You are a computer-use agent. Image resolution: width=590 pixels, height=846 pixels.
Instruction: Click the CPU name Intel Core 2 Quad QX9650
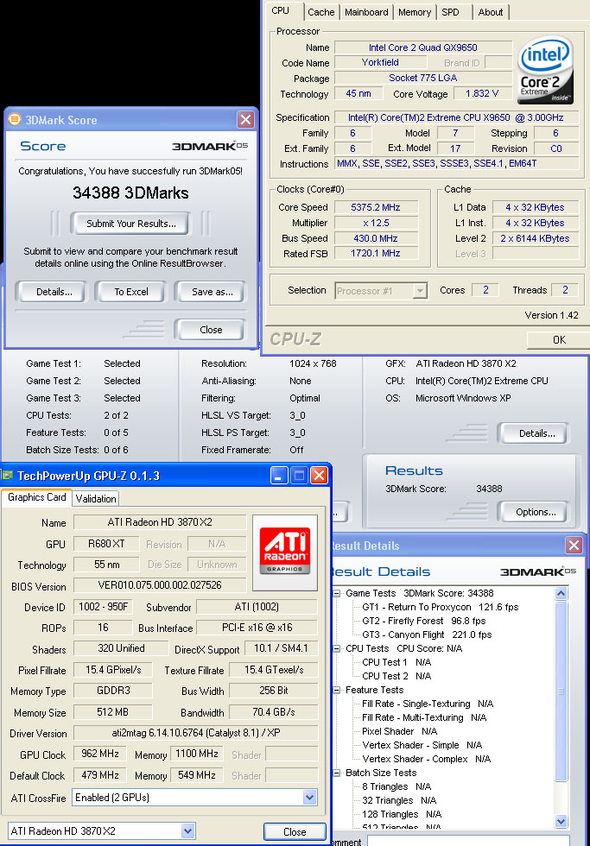[x=422, y=47]
